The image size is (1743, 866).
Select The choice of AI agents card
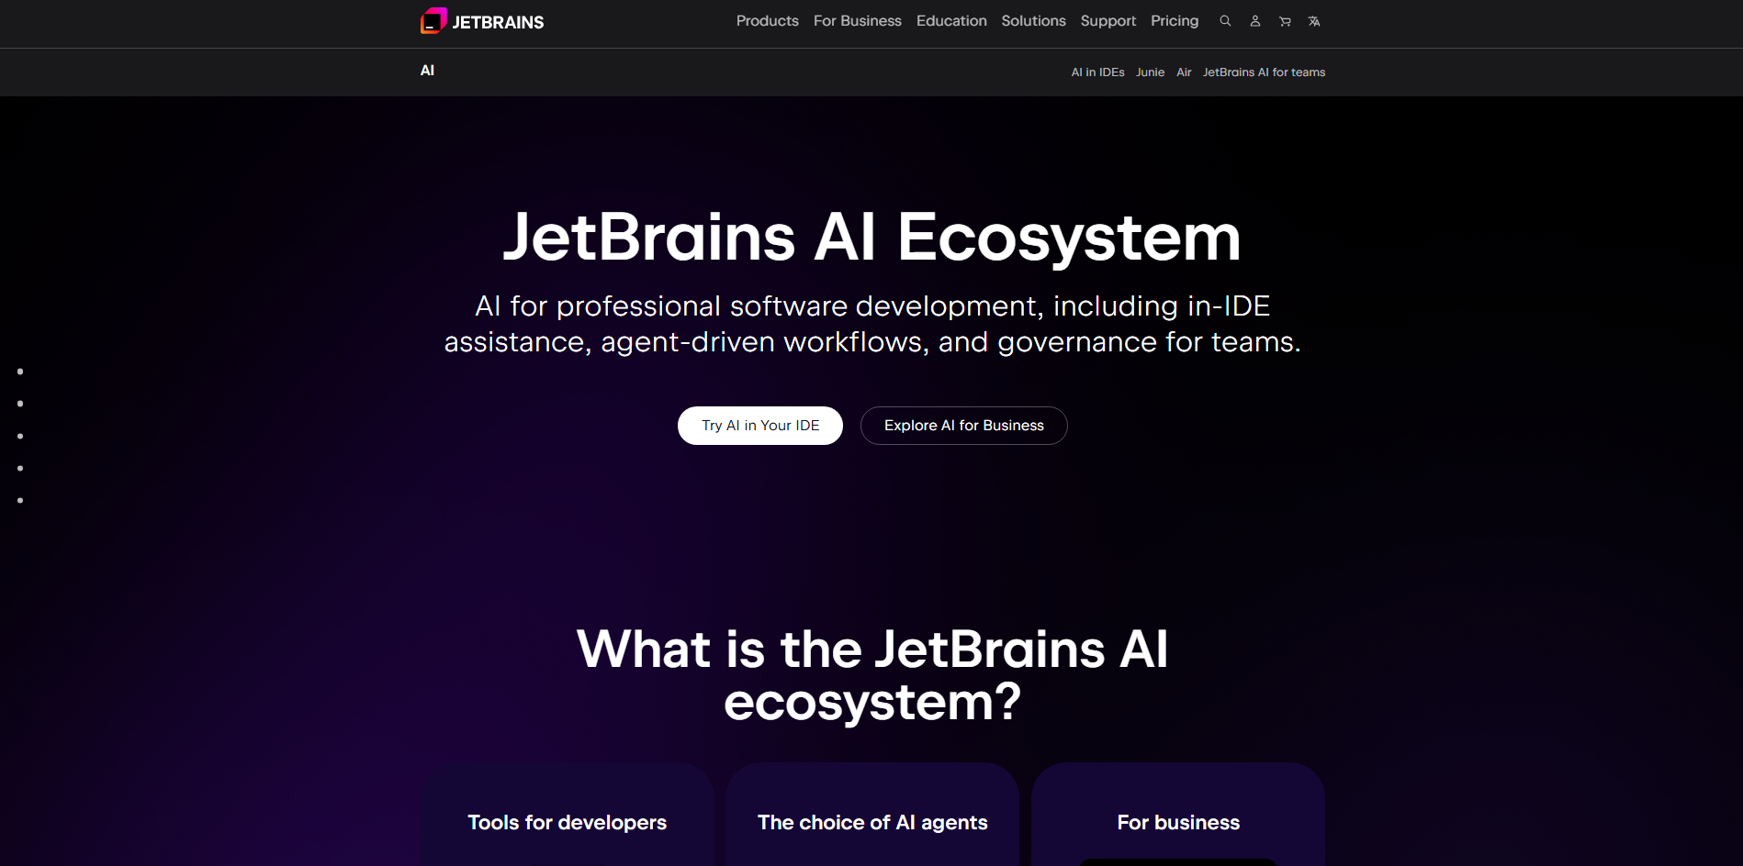tap(872, 815)
